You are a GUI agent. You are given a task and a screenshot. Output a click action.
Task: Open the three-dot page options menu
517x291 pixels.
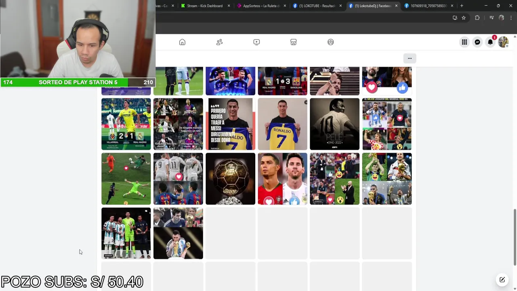click(410, 58)
